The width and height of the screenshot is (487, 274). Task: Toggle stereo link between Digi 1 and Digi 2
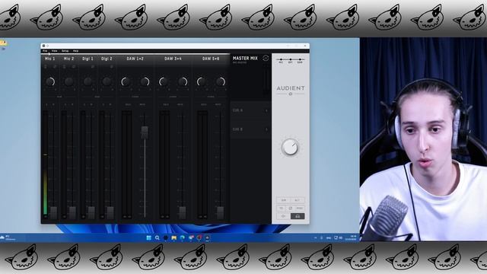pyautogui.click(x=97, y=97)
